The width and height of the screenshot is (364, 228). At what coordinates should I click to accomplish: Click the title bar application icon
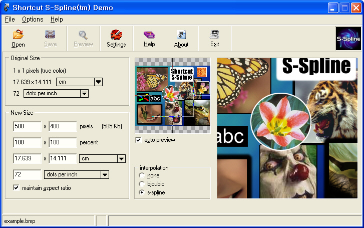pos(7,8)
